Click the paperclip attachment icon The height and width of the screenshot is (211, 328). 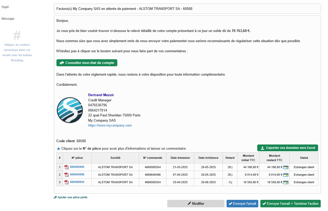coord(55,197)
